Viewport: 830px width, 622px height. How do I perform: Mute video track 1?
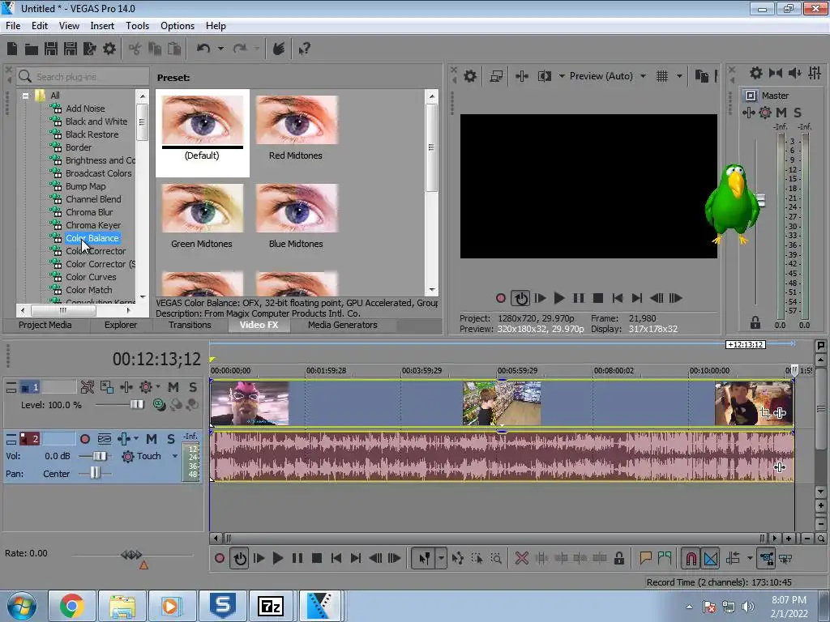[173, 387]
